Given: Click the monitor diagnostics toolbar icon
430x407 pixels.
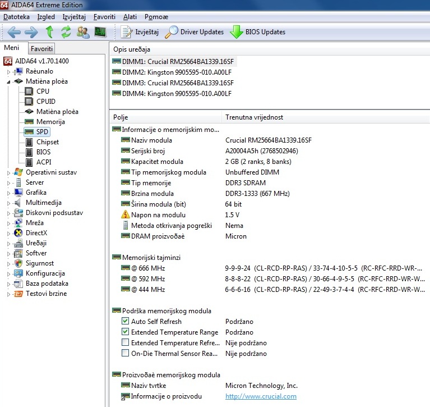Looking at the screenshot, I should (x=100, y=32).
